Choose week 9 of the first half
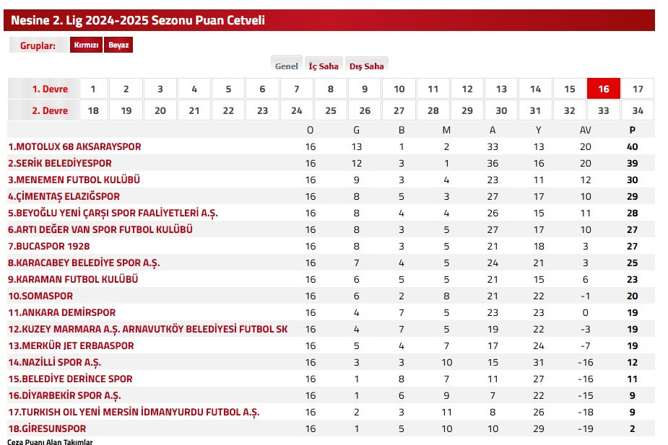This screenshot has height=445, width=668. pyautogui.click(x=365, y=89)
